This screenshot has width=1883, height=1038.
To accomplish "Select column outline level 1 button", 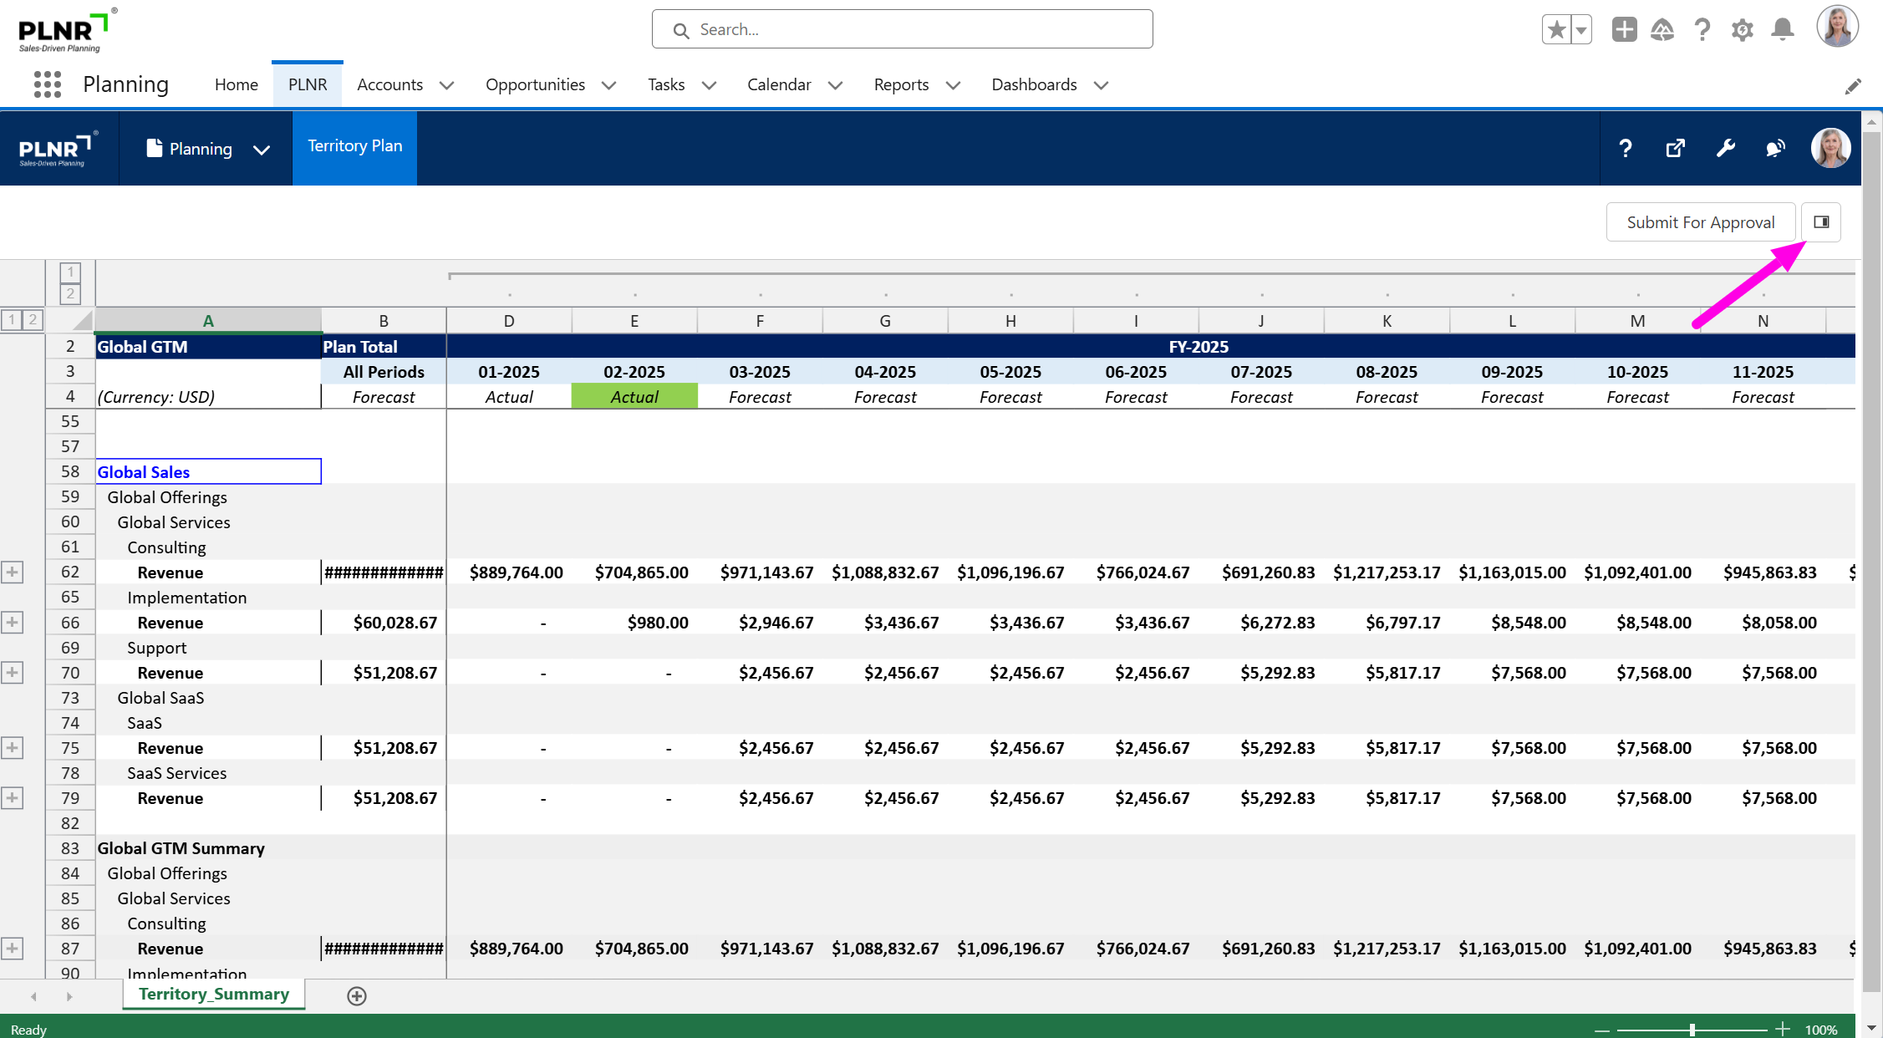I will 70,272.
